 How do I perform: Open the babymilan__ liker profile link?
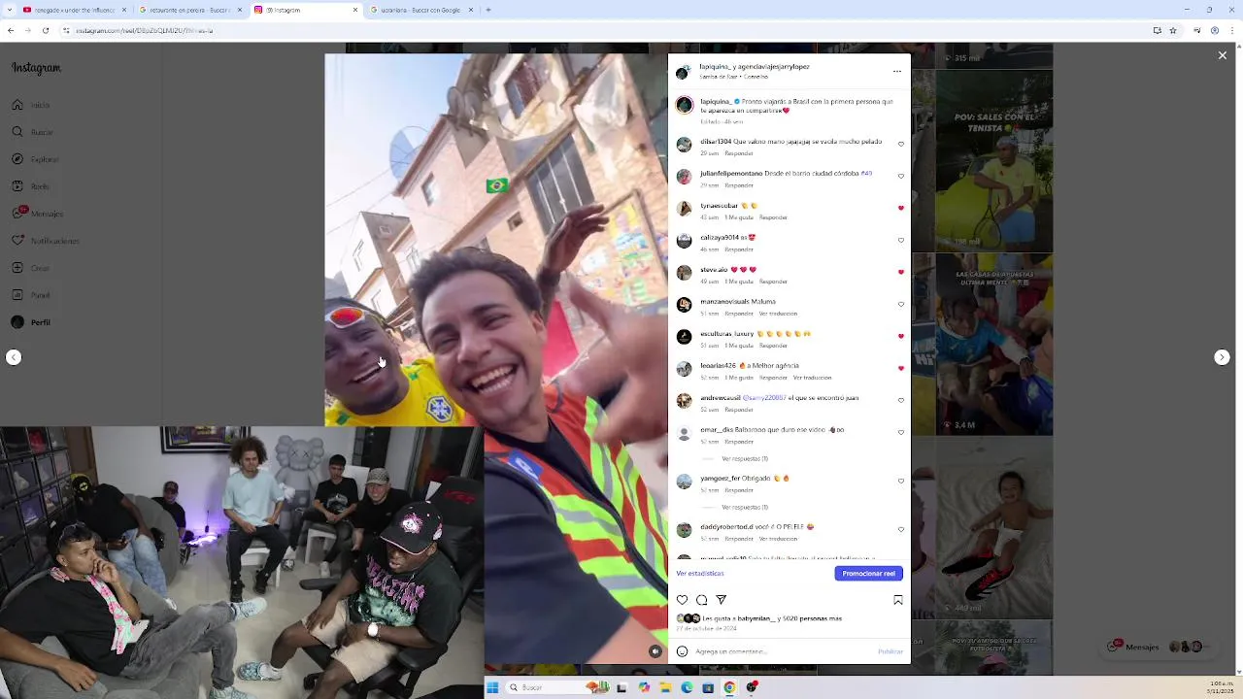point(756,618)
